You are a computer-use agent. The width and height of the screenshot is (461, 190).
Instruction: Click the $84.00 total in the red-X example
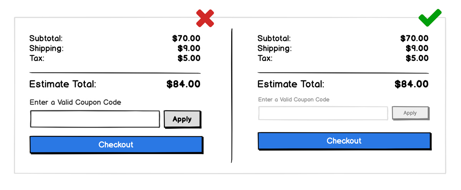pos(183,84)
